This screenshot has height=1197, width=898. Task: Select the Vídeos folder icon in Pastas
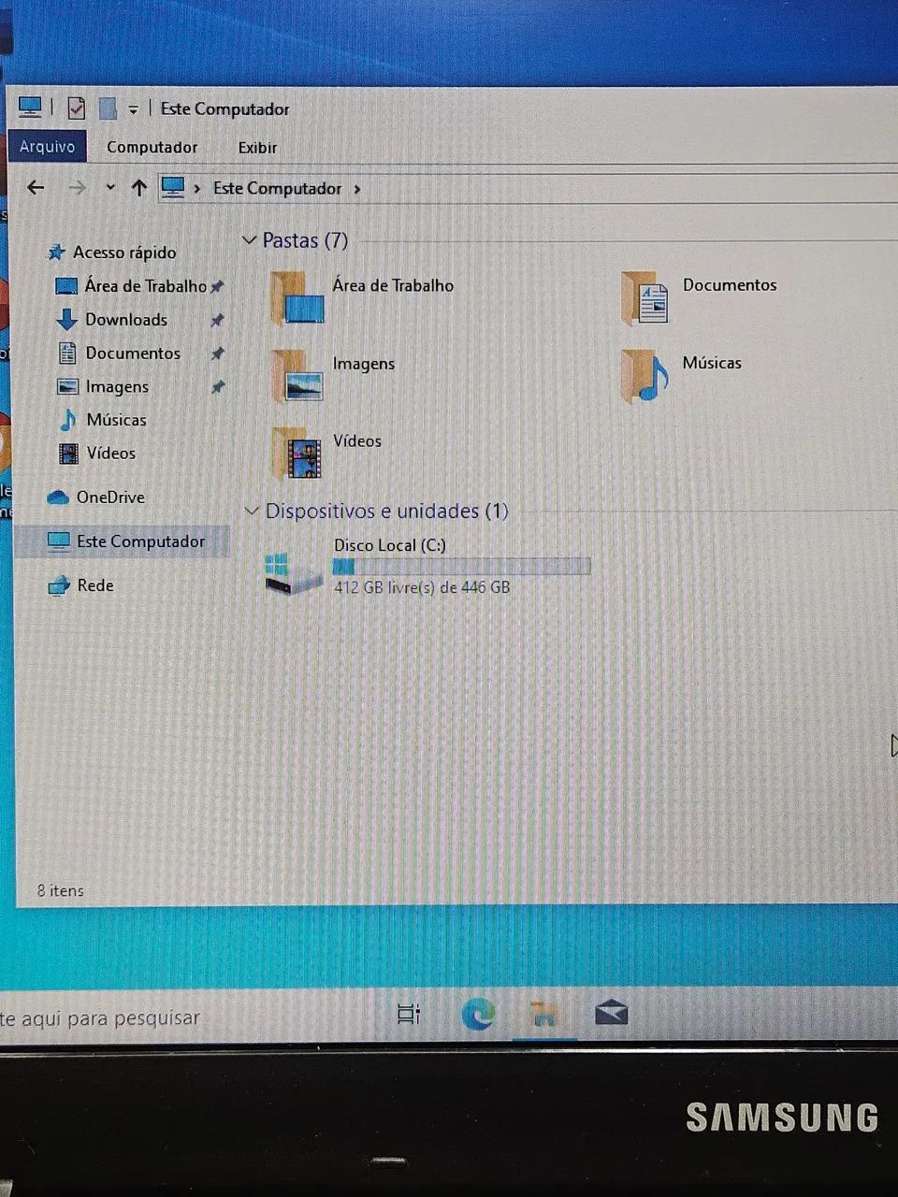[298, 453]
